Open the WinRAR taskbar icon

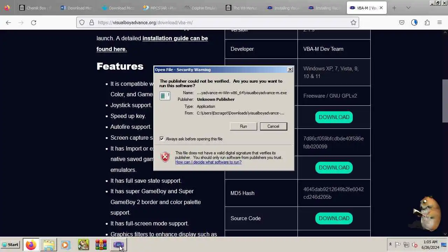click(x=101, y=245)
